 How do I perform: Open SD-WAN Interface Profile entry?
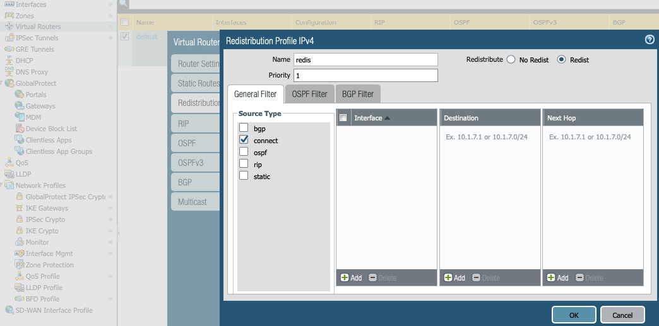pyautogui.click(x=54, y=310)
